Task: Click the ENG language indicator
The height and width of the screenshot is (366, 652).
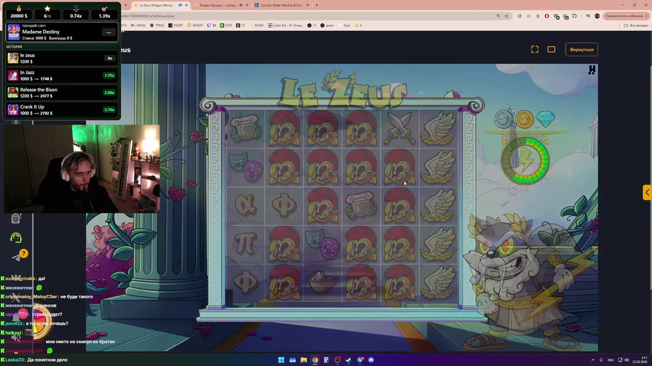Action: click(x=611, y=360)
